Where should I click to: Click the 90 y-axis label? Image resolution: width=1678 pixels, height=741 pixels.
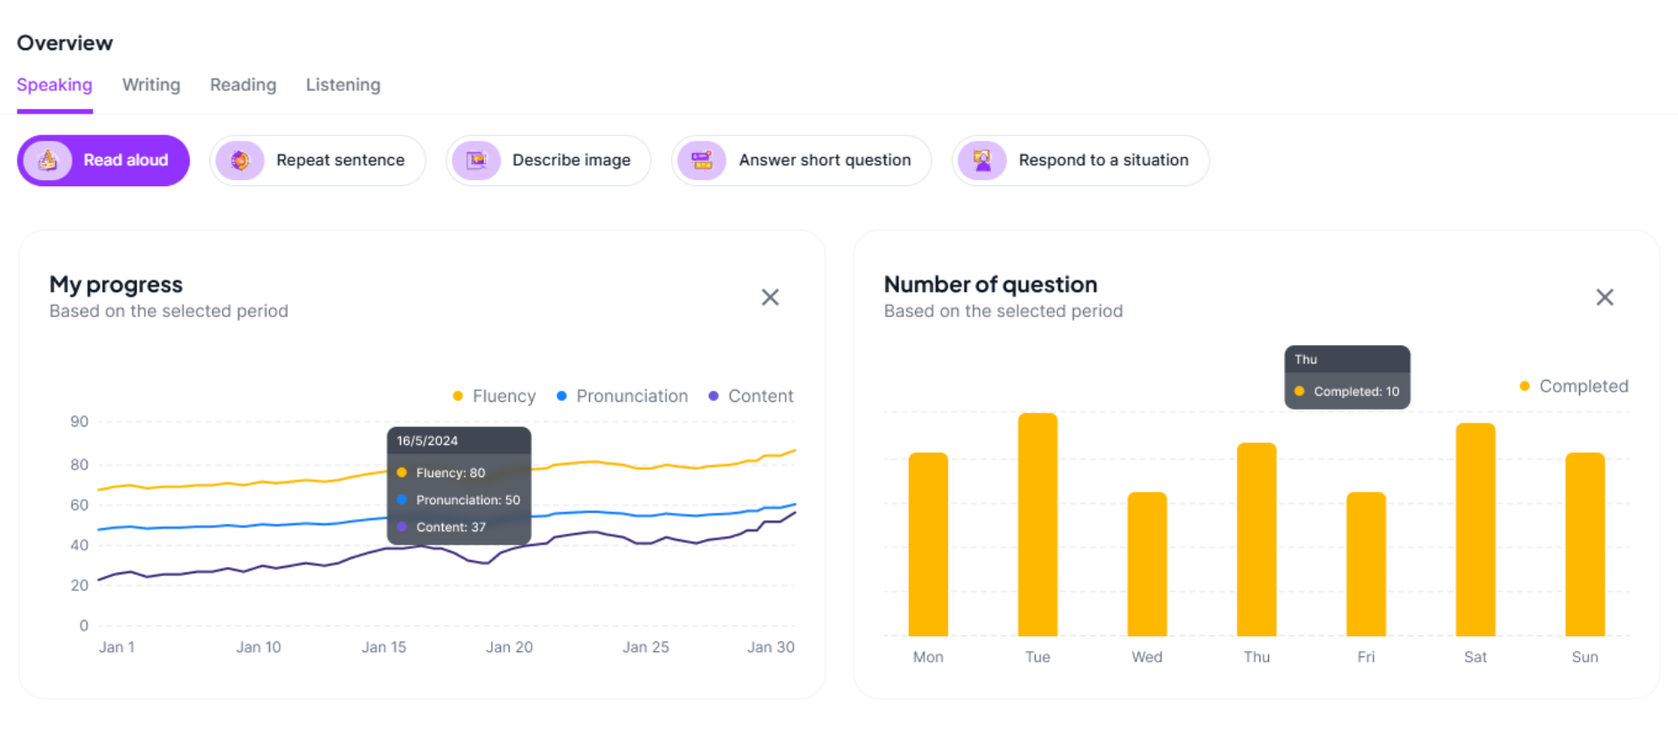pos(80,422)
